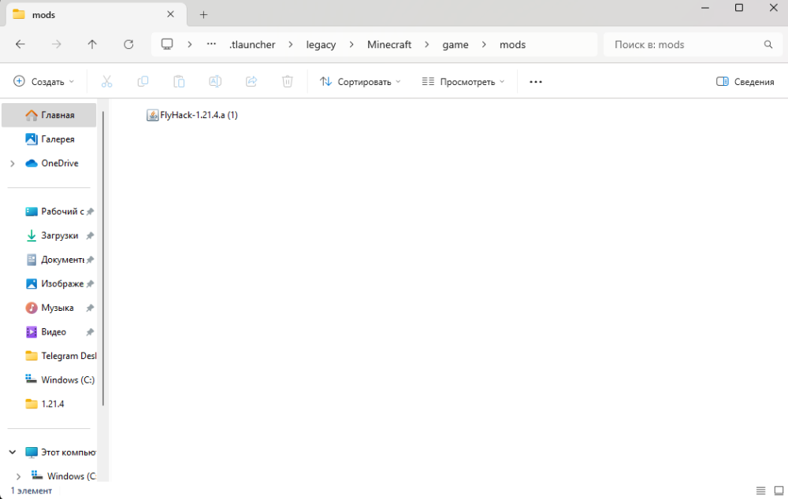Click the Cut scissors icon
This screenshot has width=788, height=499.
coord(106,81)
